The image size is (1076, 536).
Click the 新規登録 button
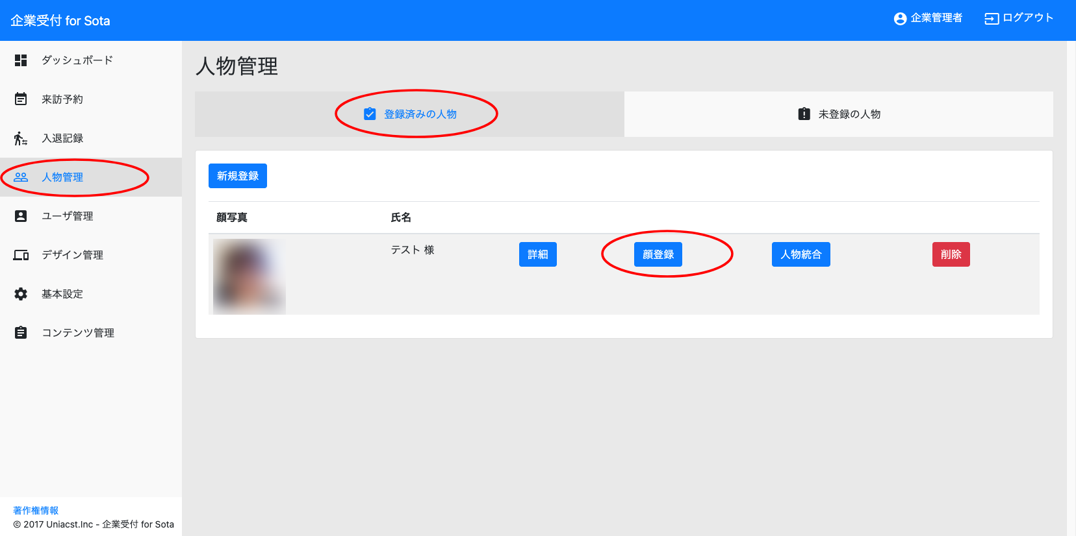coord(238,176)
